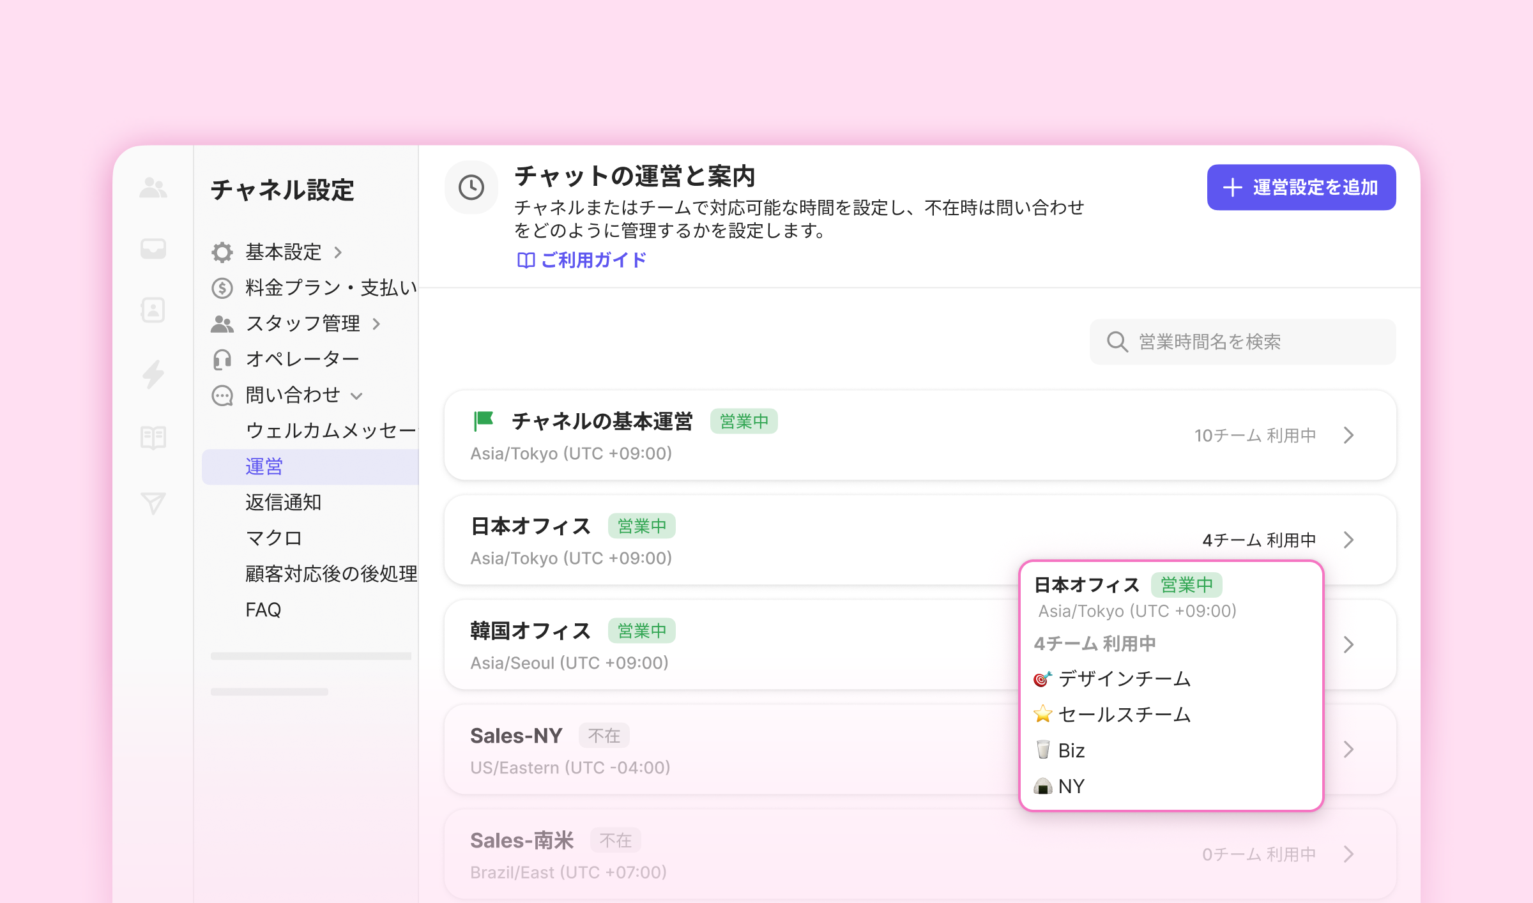Click the 運営設定を追加 button
The width and height of the screenshot is (1533, 903).
point(1300,188)
